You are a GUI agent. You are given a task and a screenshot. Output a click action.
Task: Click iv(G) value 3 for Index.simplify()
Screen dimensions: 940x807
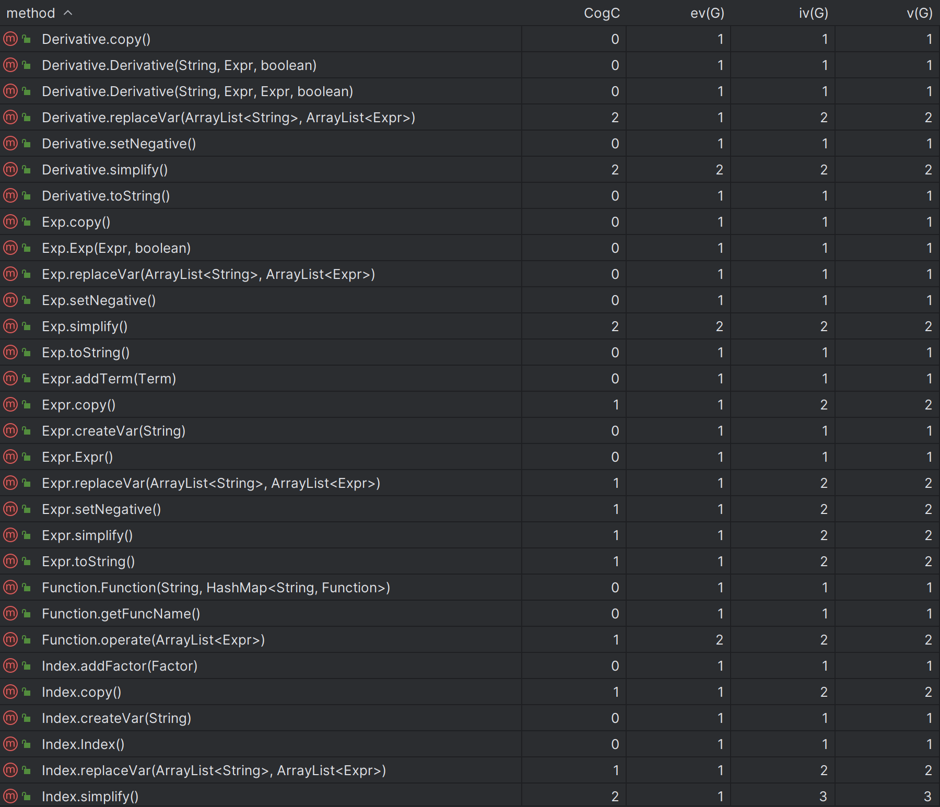[823, 797]
